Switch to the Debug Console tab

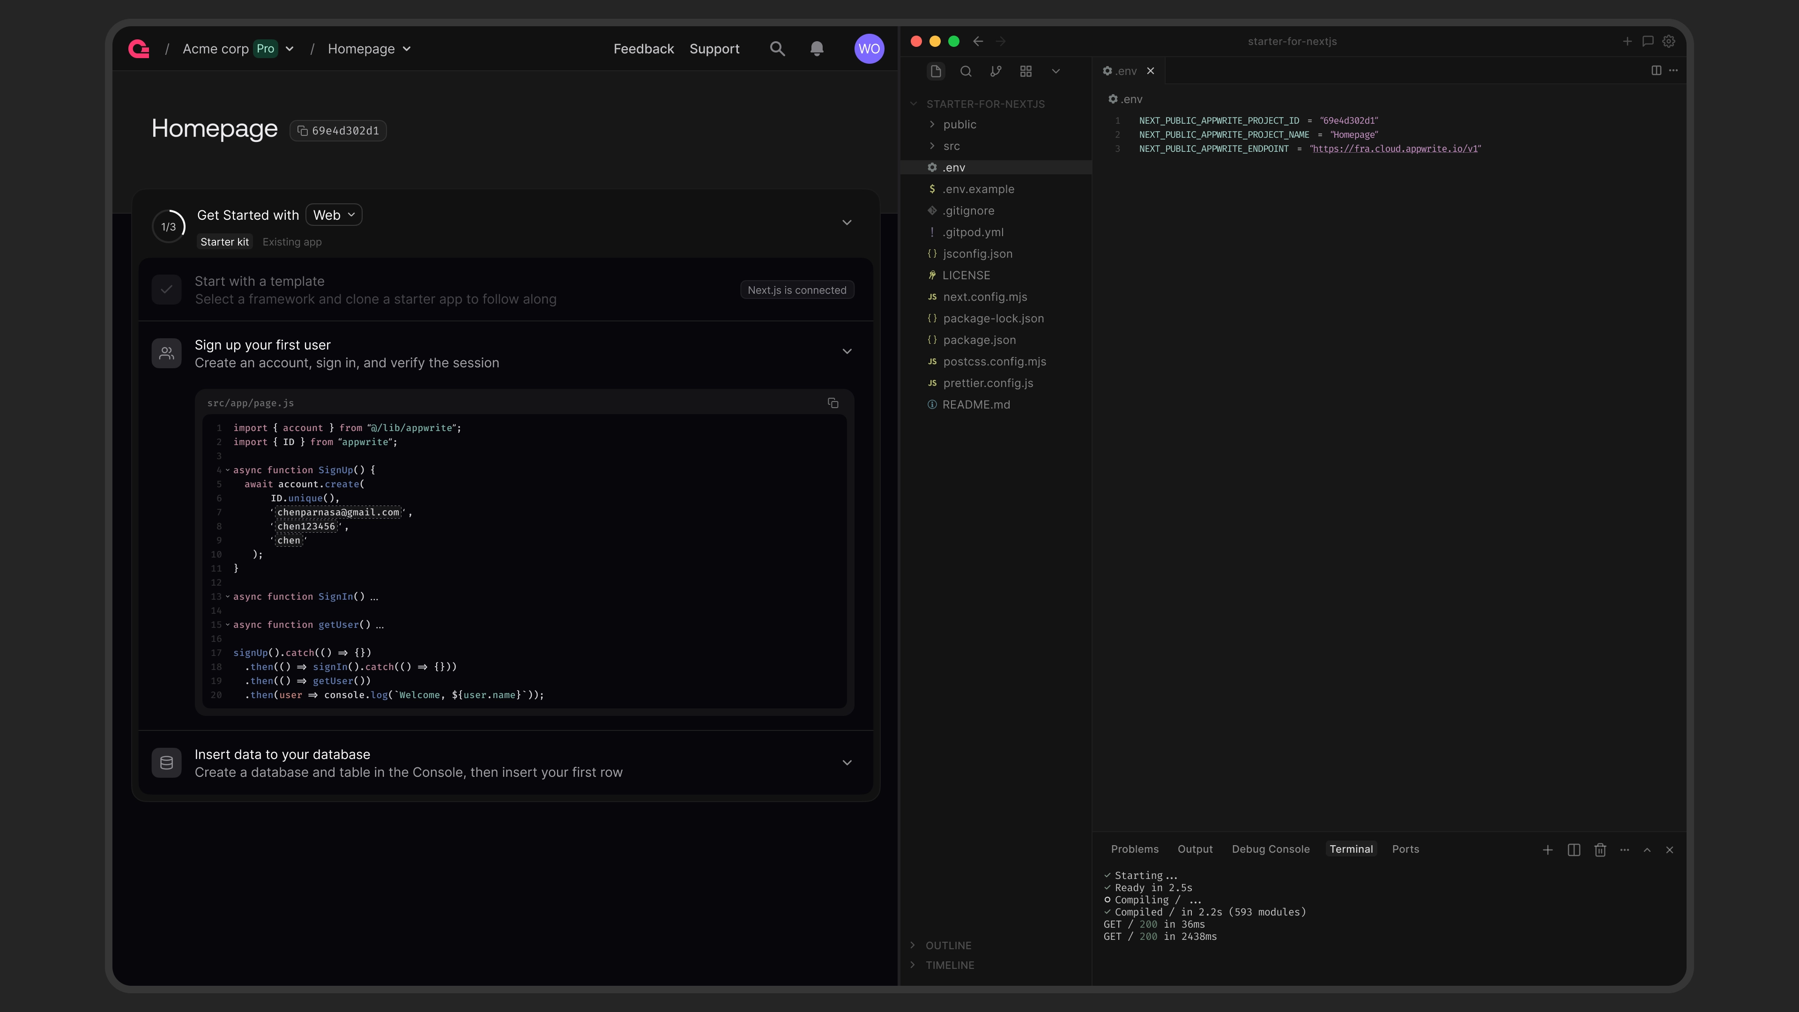pyautogui.click(x=1271, y=849)
